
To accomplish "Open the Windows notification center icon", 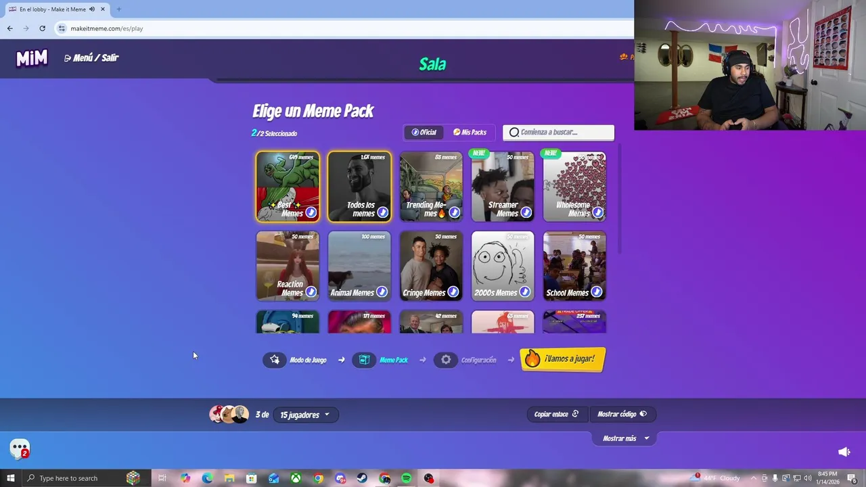I will [x=852, y=478].
